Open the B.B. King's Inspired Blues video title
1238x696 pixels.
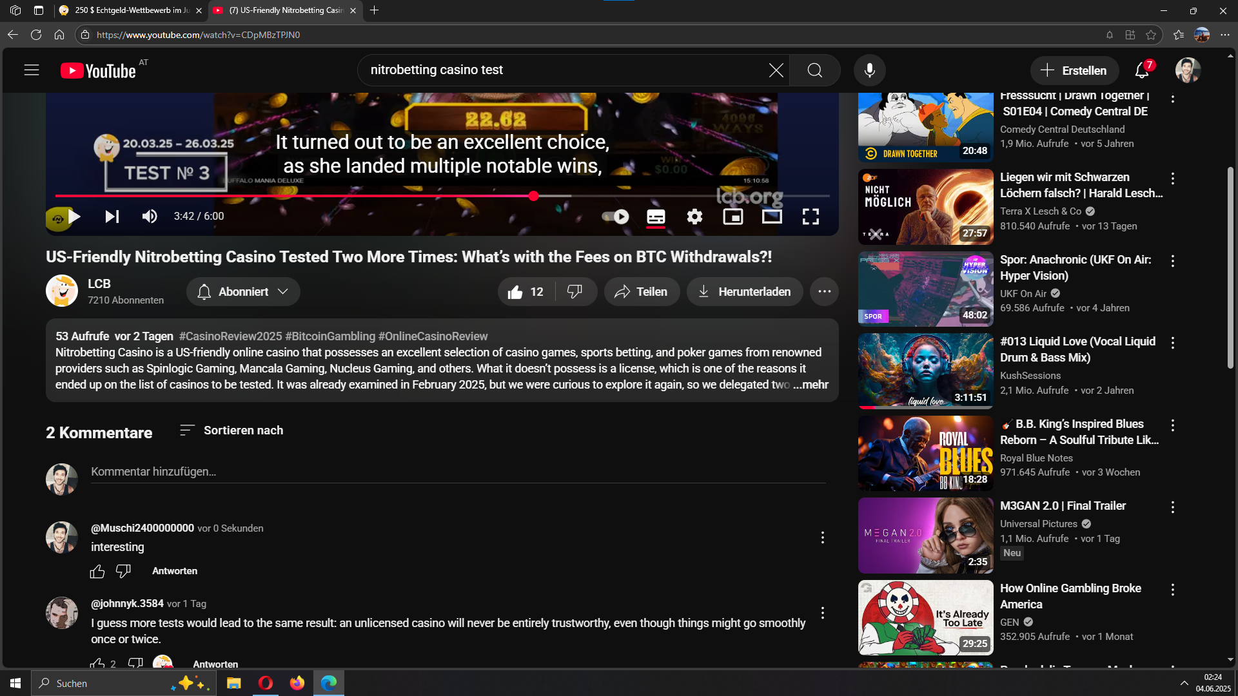[x=1080, y=432]
